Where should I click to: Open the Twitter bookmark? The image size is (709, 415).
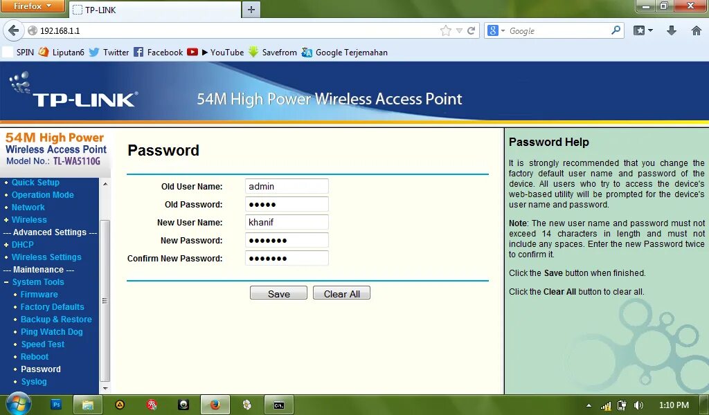pos(109,53)
